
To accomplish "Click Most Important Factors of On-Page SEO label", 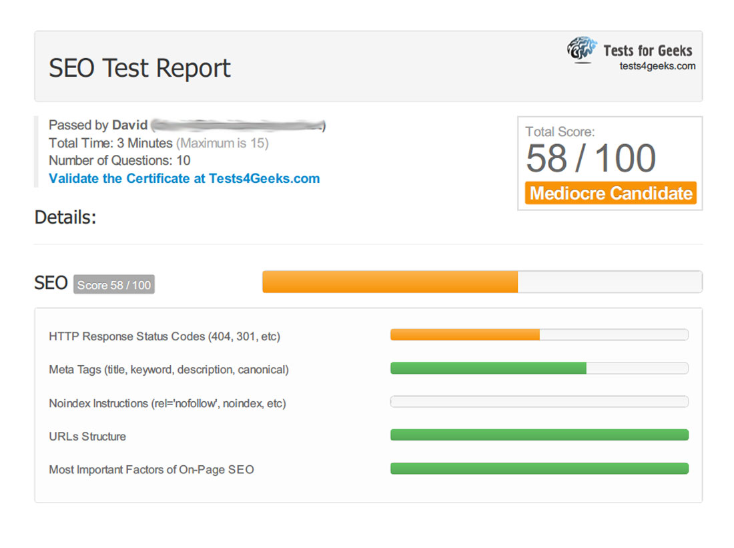I will tap(151, 469).
